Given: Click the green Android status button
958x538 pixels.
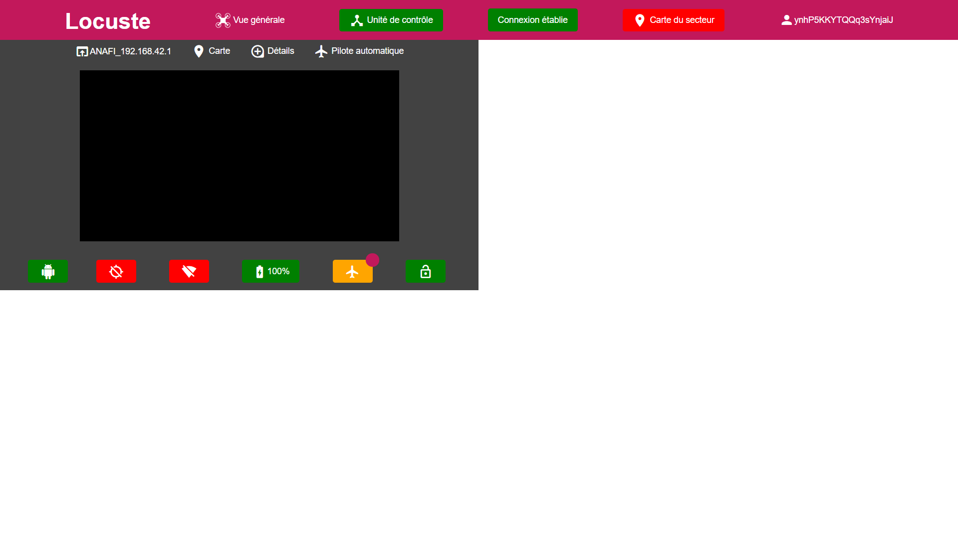Looking at the screenshot, I should (48, 271).
